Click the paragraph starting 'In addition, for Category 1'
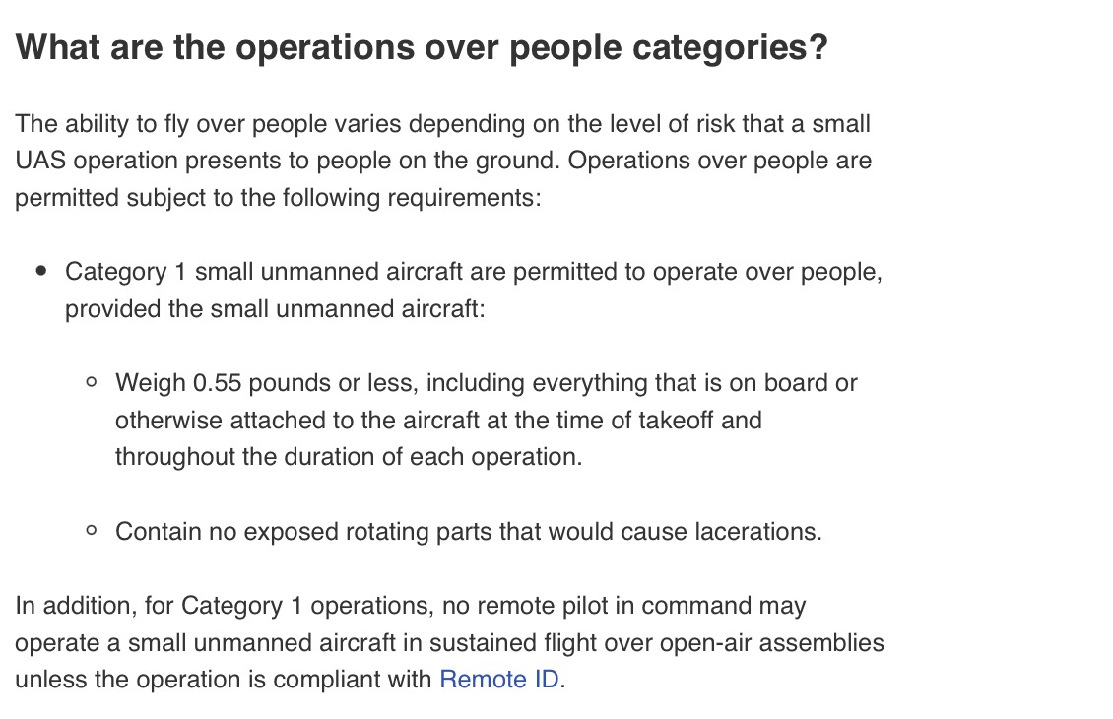The image size is (1113, 719). [x=449, y=642]
